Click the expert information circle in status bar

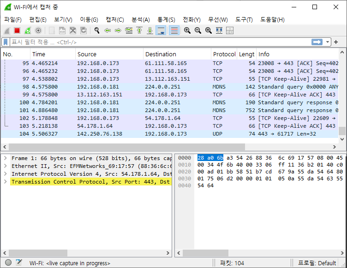(8, 263)
